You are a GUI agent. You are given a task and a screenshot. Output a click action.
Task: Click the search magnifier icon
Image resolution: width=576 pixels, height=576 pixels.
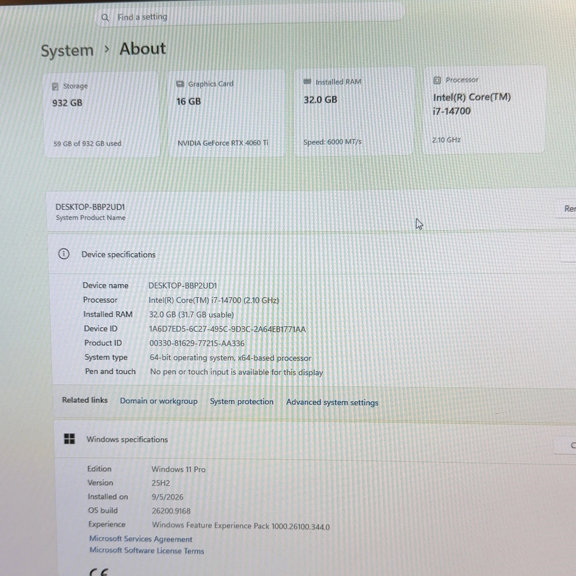click(x=105, y=18)
